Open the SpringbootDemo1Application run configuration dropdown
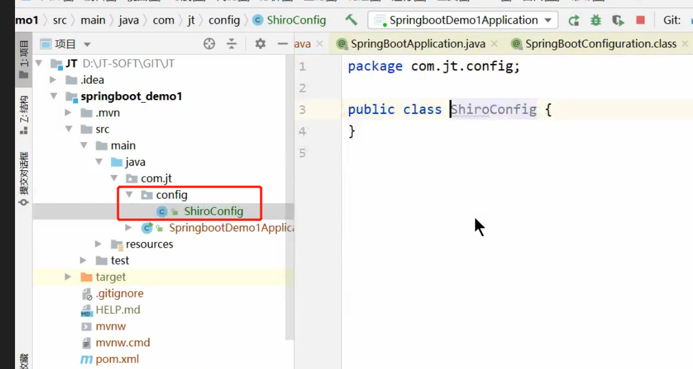 click(463, 20)
